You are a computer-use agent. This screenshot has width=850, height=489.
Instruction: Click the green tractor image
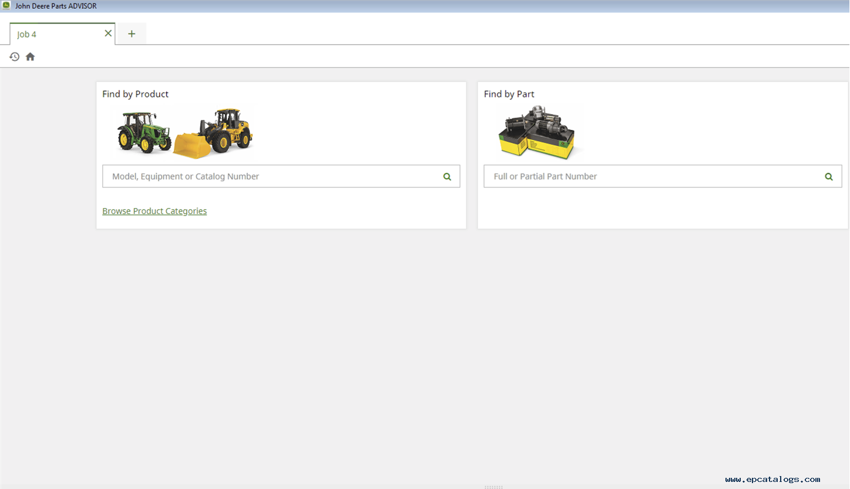coord(144,132)
